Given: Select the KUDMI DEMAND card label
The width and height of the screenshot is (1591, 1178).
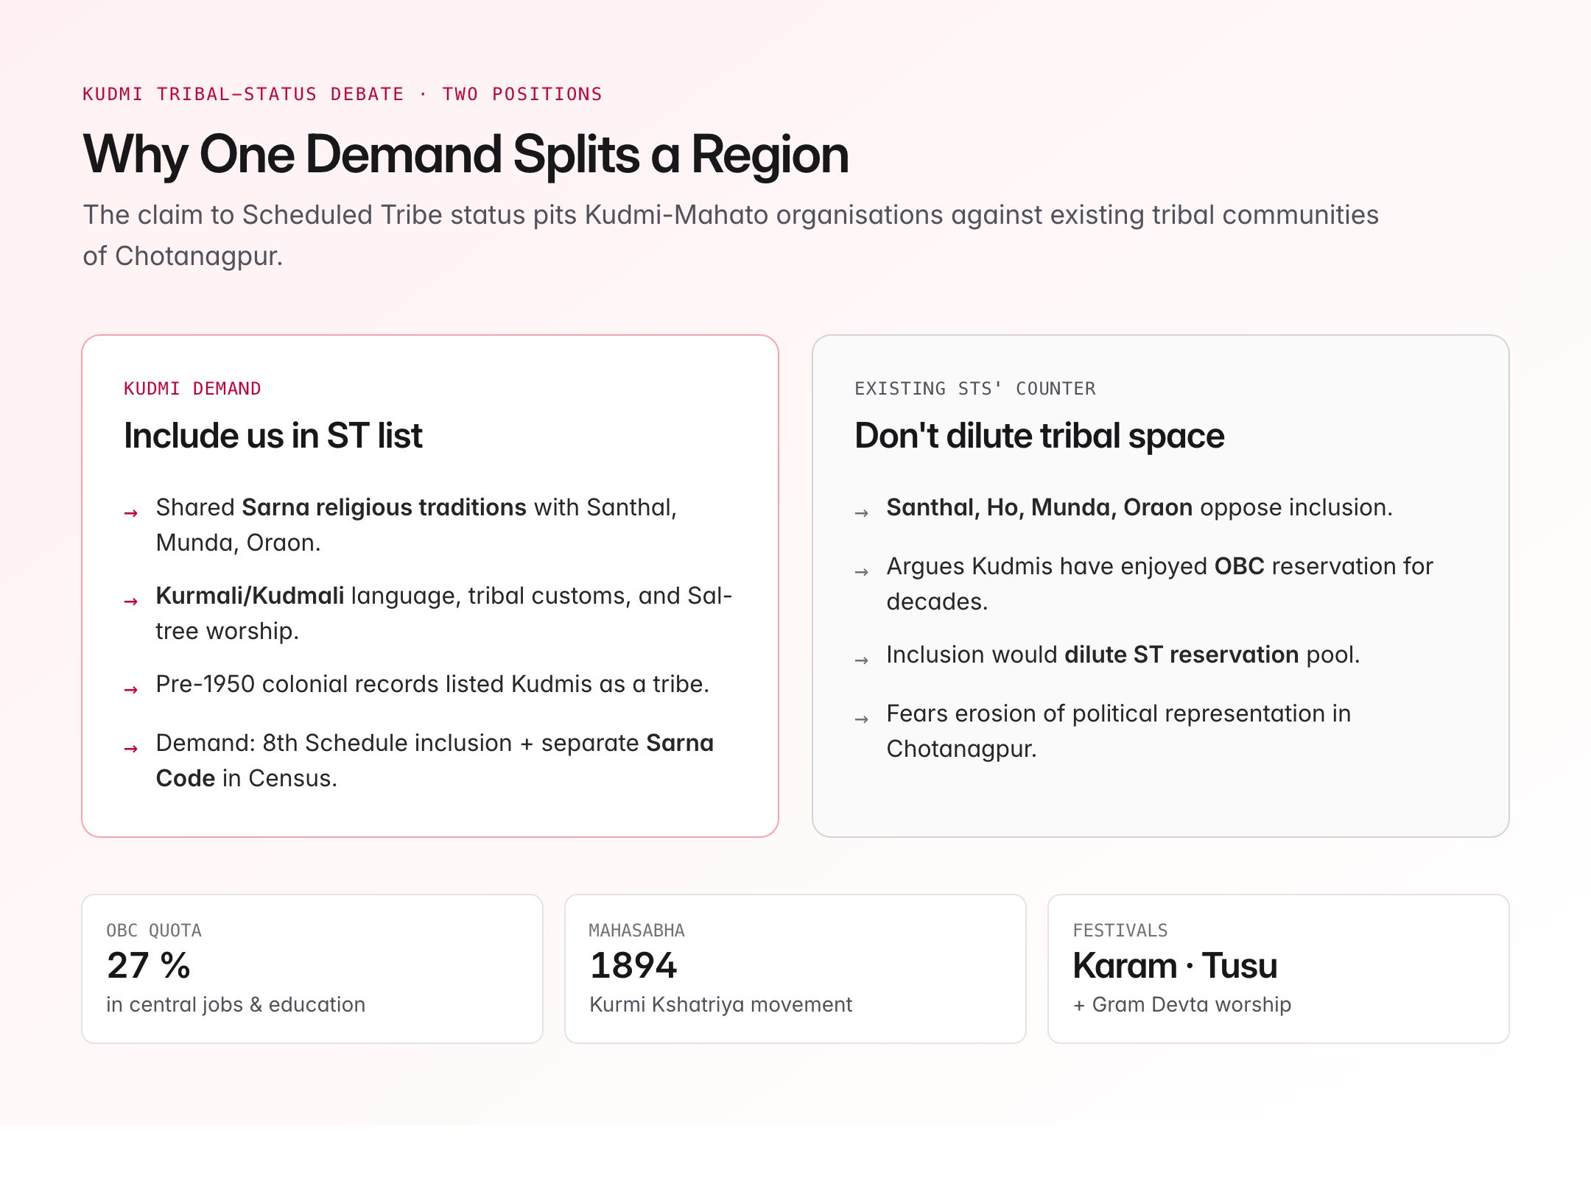Looking at the screenshot, I should (x=192, y=389).
